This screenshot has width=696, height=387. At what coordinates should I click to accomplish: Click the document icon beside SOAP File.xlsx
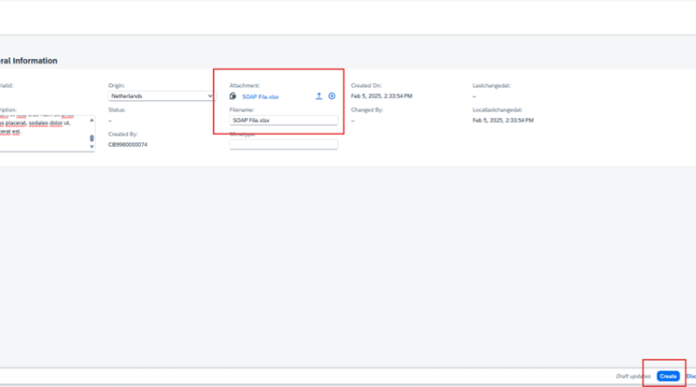[233, 97]
